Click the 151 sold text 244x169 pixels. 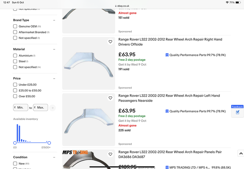[x=124, y=18]
